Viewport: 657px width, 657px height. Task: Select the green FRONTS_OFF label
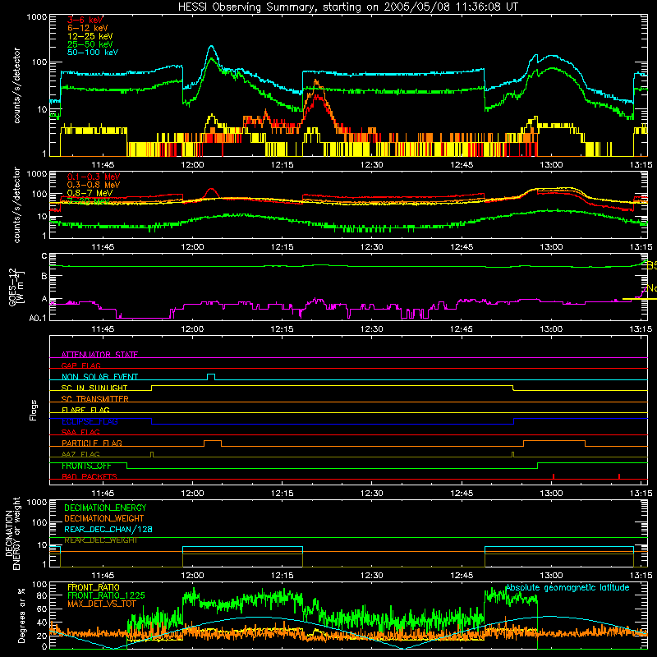[86, 466]
